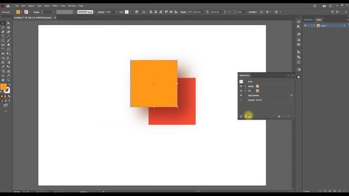349x196 pixels.
Task: Toggle Fill visibility eye in Appearance panel
Action: point(241,91)
